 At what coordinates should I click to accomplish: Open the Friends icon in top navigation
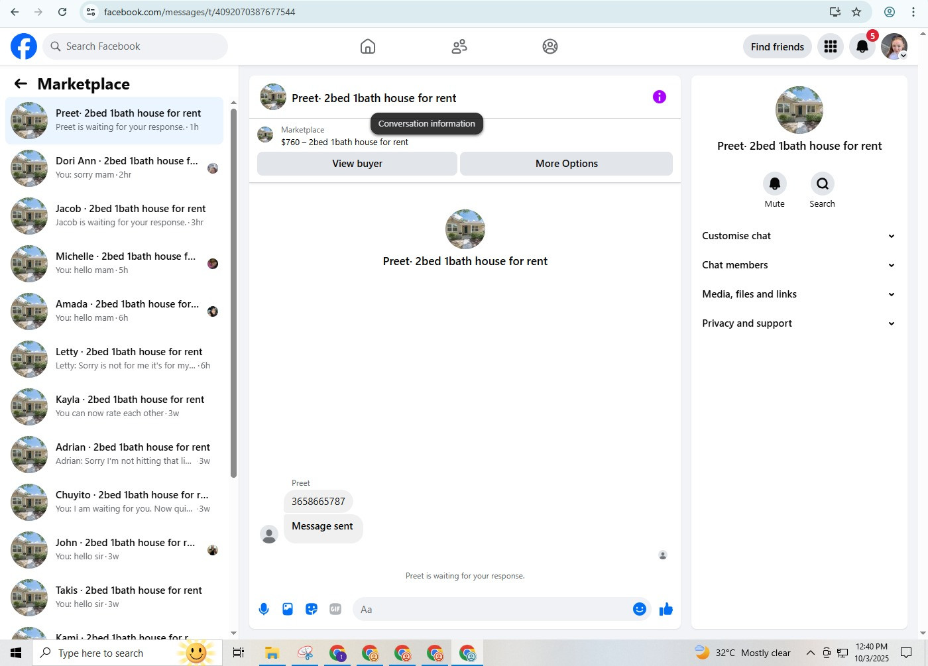pos(459,46)
